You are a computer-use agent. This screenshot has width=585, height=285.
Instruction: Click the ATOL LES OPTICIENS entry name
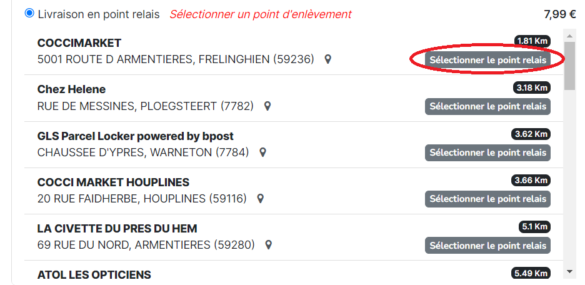click(94, 275)
